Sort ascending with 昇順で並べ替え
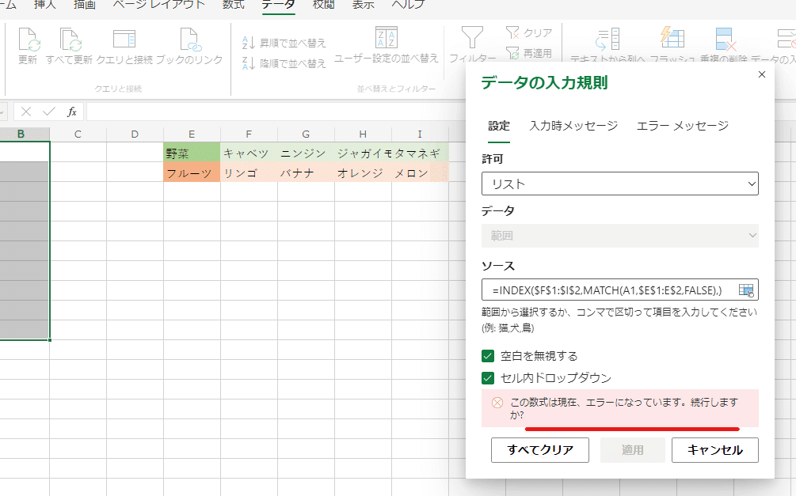The width and height of the screenshot is (796, 496). (284, 43)
